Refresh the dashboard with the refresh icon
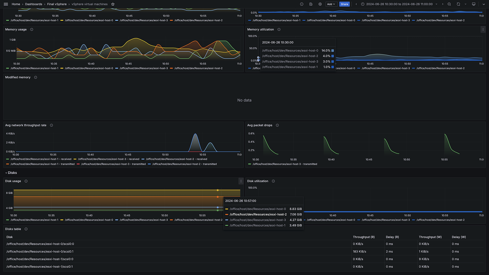 click(x=458, y=4)
